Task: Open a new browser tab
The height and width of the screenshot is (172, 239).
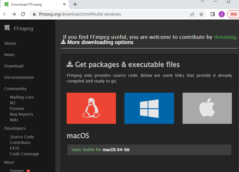Action: [x=75, y=4]
